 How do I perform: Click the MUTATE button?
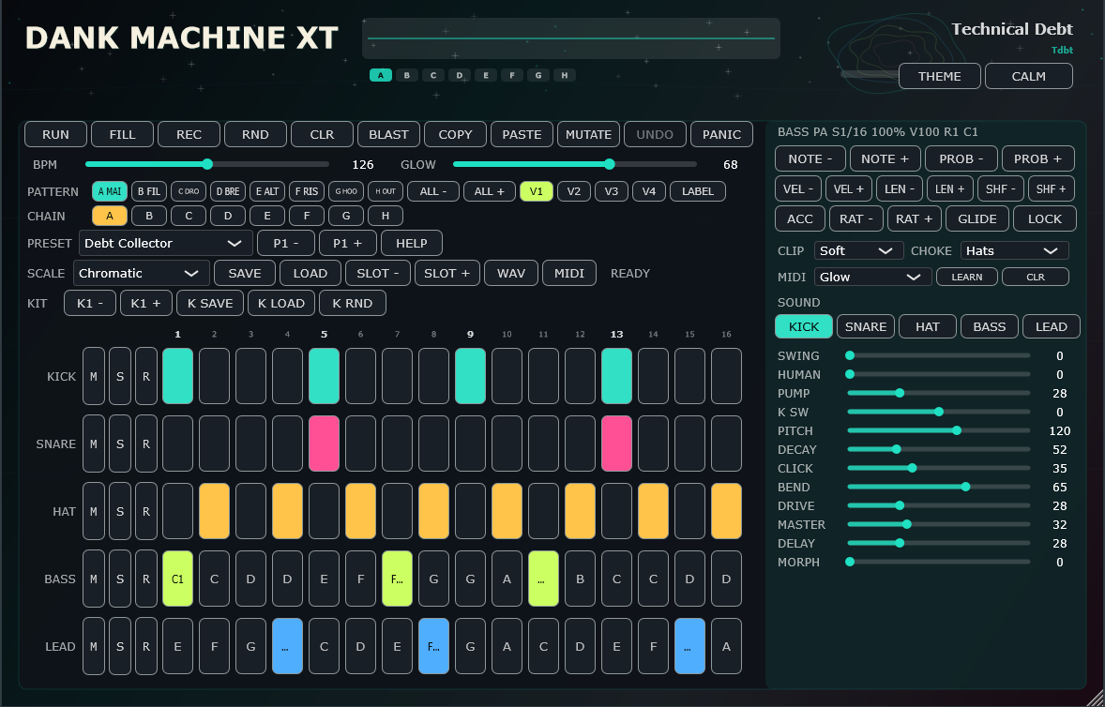point(588,134)
